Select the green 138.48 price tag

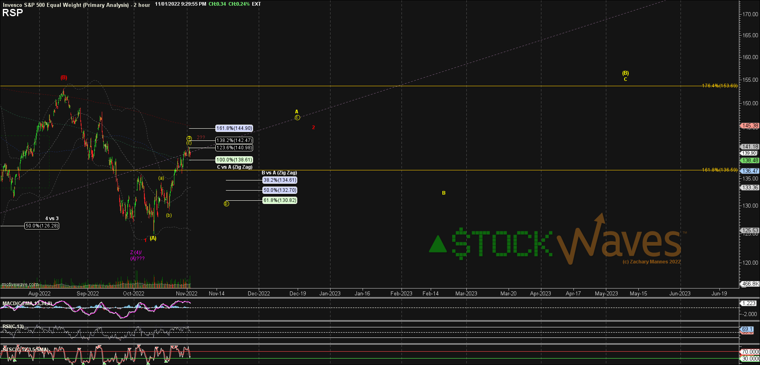pos(750,161)
